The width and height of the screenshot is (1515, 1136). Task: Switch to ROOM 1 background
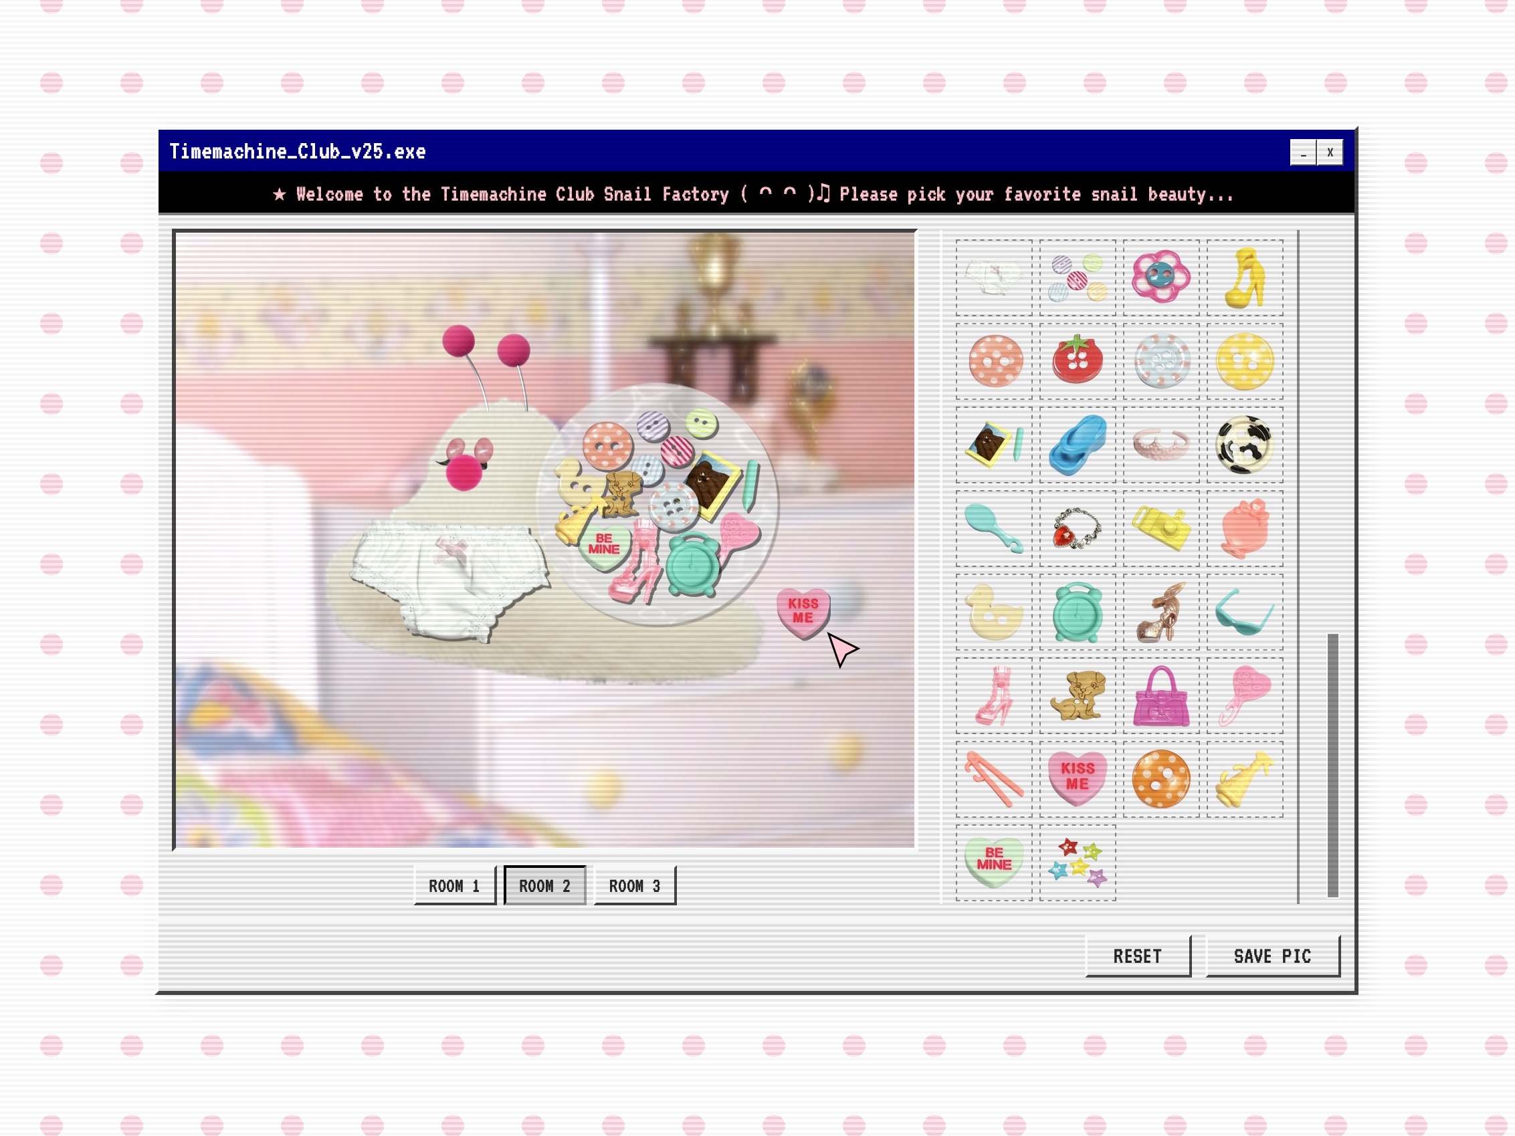click(x=454, y=885)
